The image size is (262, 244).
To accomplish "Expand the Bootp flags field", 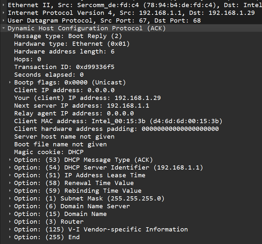I will 10,83.
